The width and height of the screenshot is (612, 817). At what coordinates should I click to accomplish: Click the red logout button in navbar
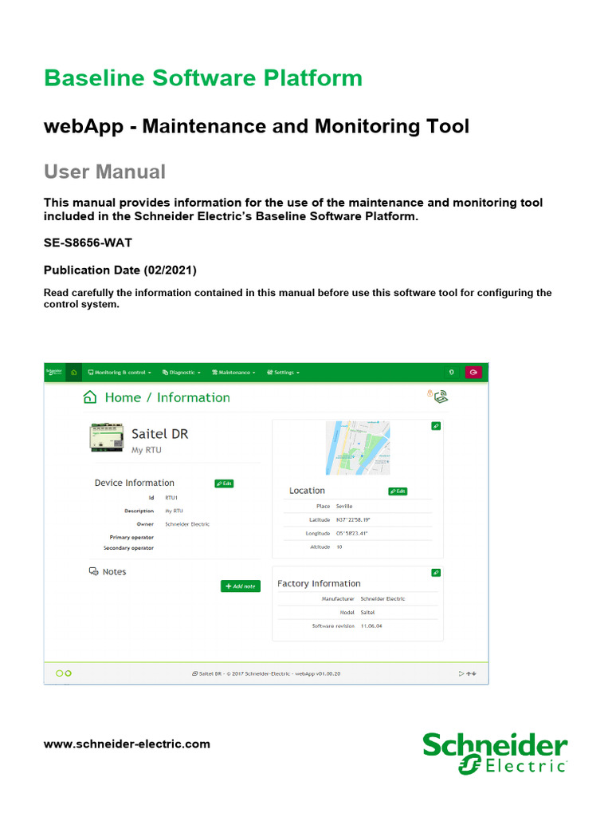tap(473, 372)
